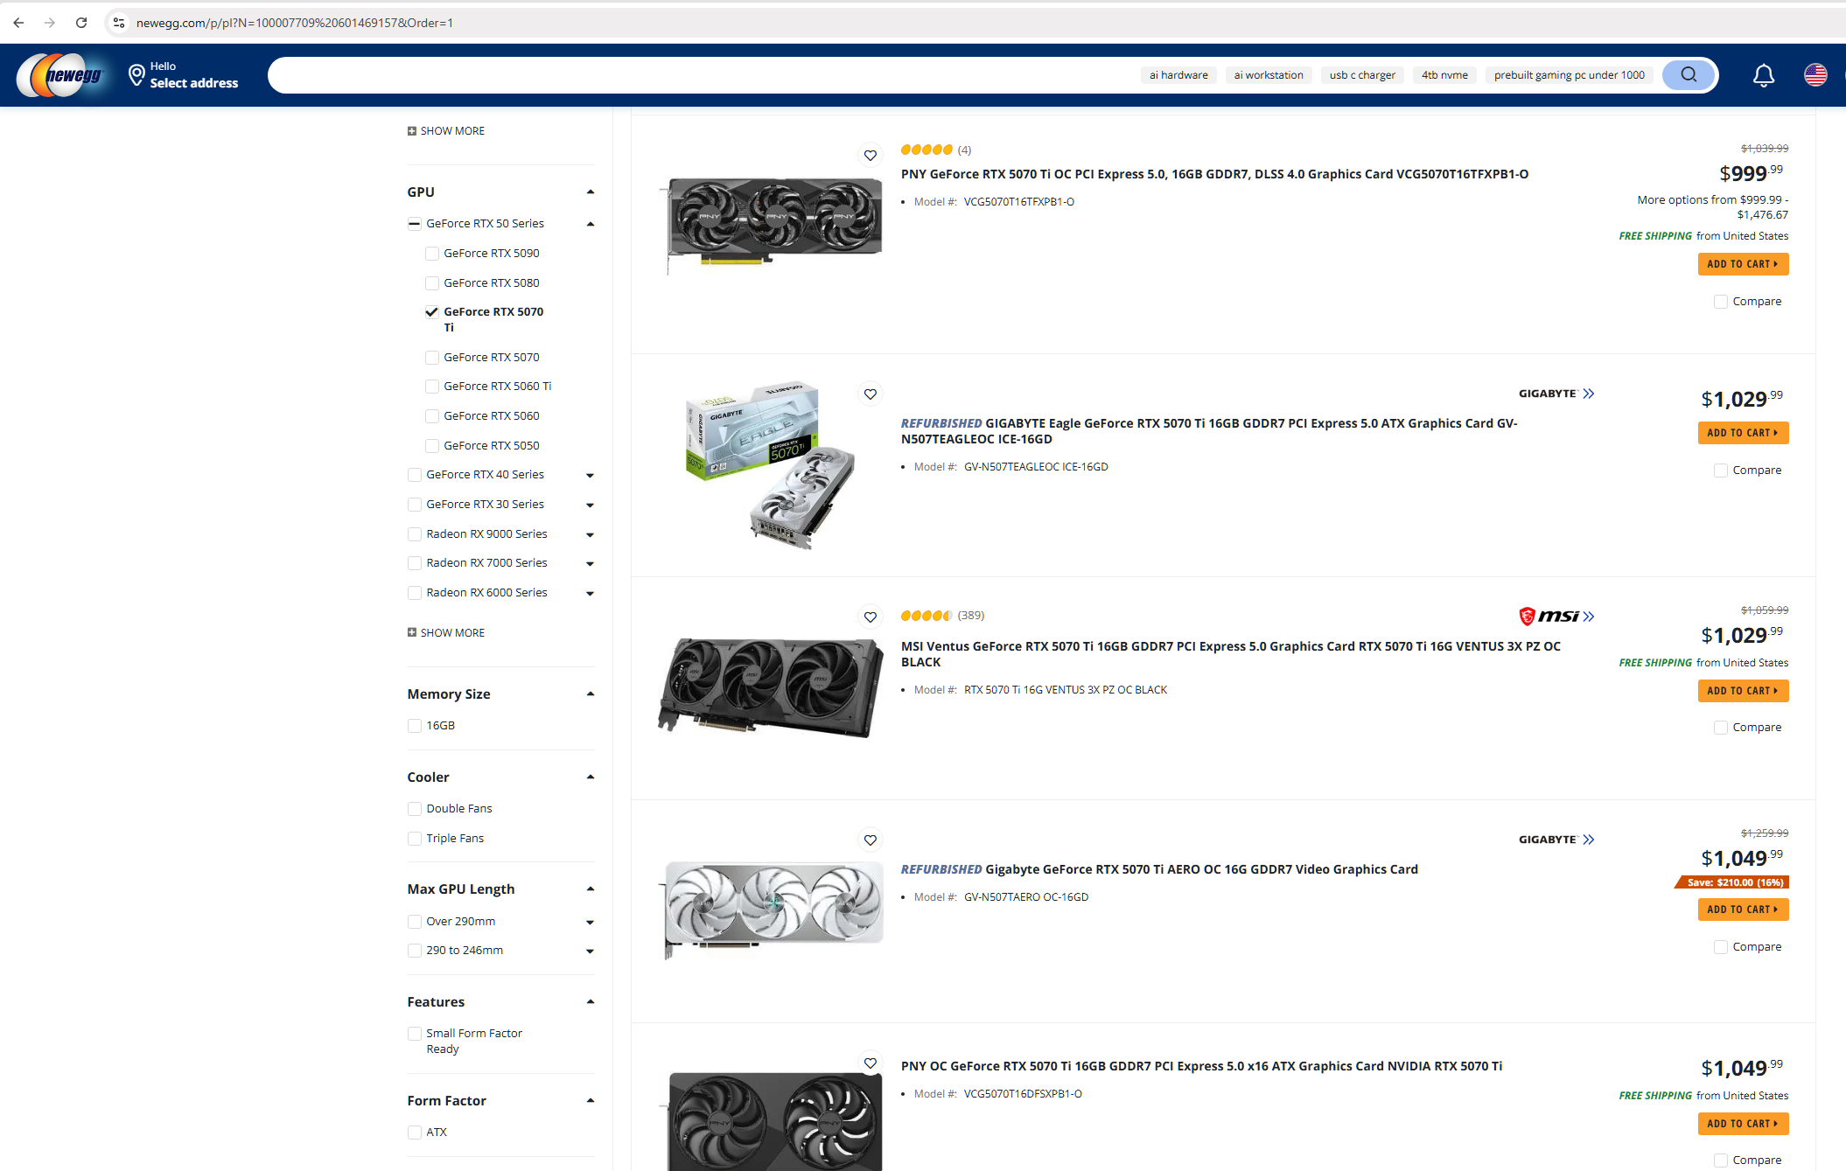The height and width of the screenshot is (1171, 1846).
Task: Wishlist the PNY RTX 5070 Ti OC card
Action: [871, 156]
